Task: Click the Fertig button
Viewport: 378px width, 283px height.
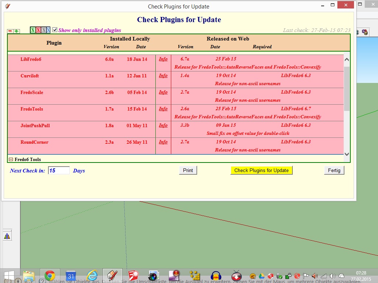Action: coord(334,170)
